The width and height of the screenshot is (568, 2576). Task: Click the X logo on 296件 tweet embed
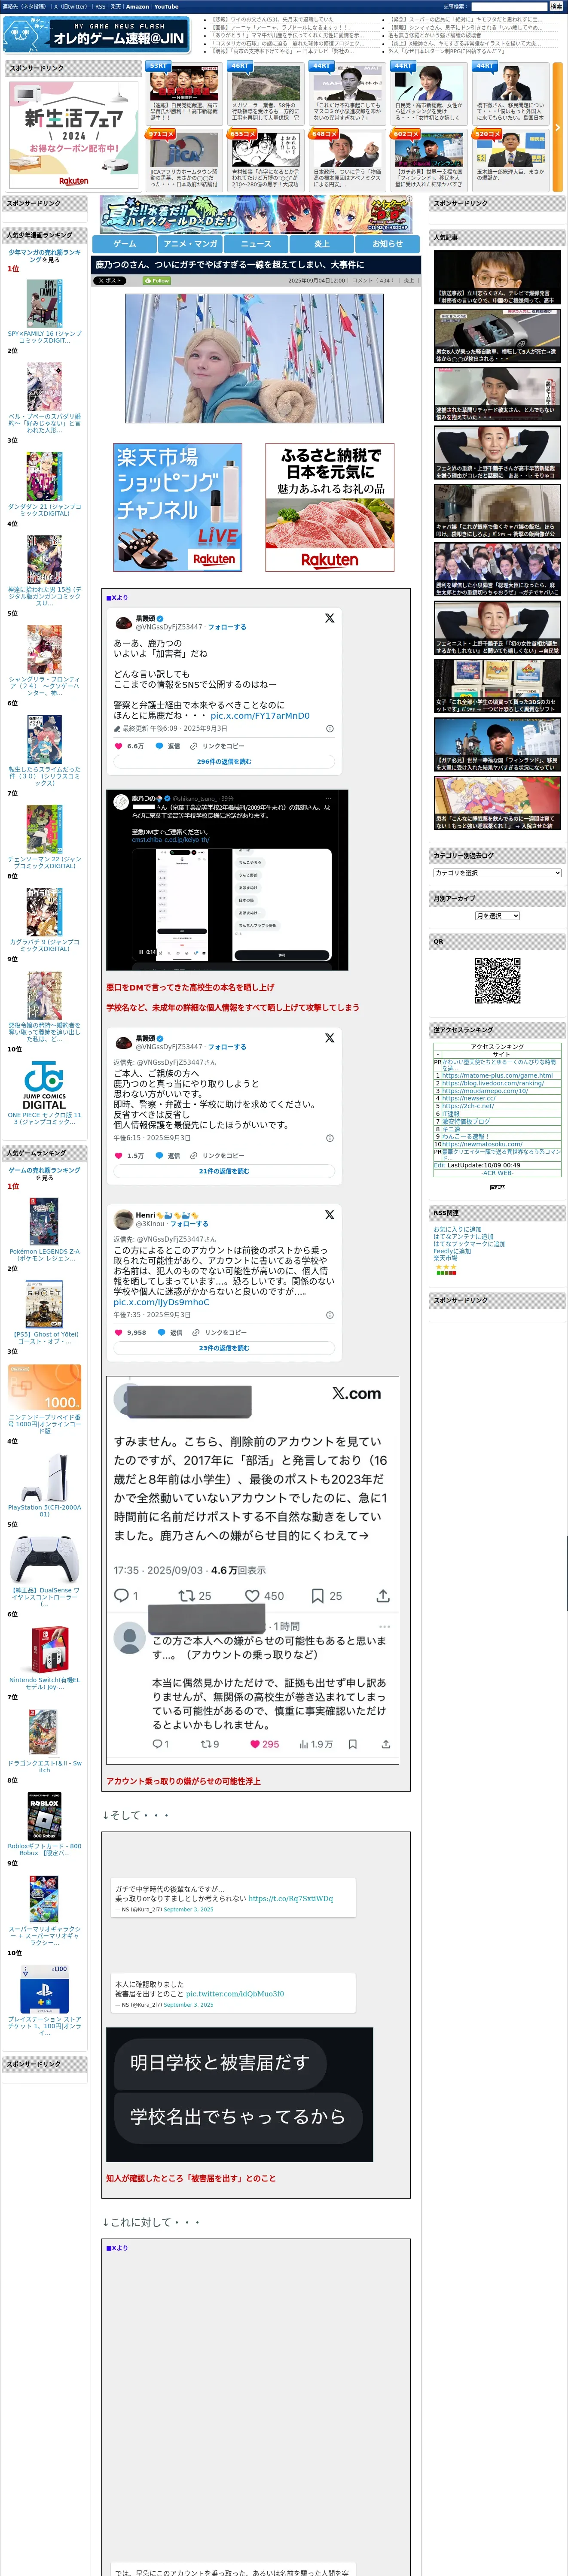pos(329,618)
